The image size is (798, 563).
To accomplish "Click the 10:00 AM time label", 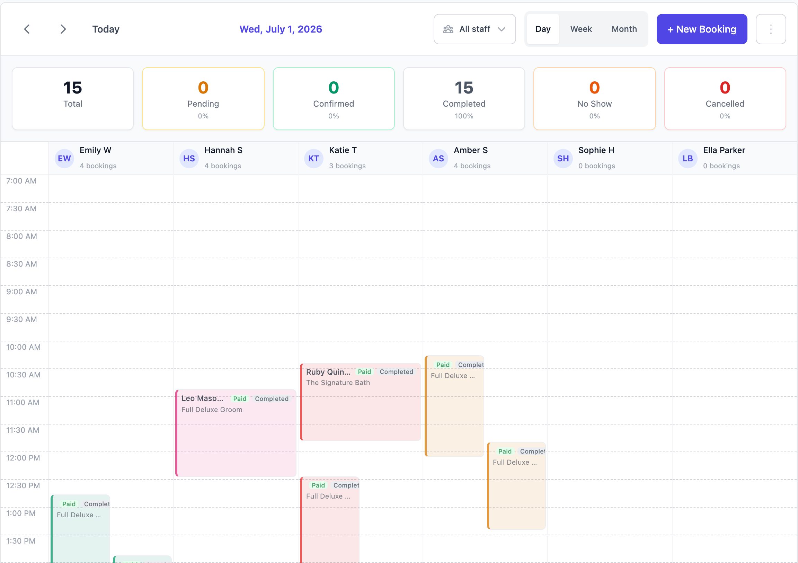I will coord(23,347).
